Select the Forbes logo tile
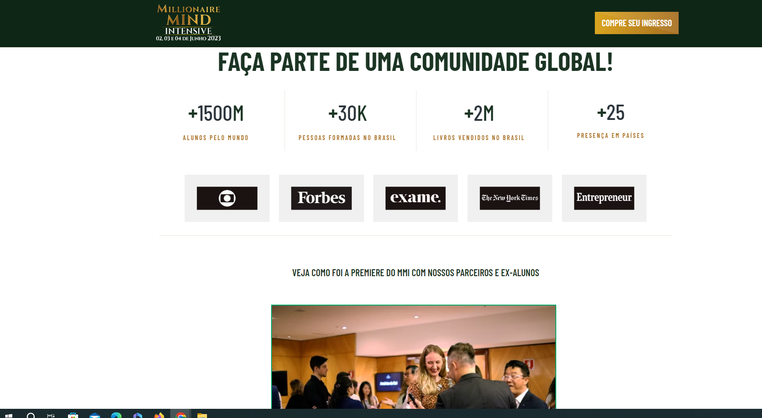Viewport: 762px width, 418px height. click(322, 198)
